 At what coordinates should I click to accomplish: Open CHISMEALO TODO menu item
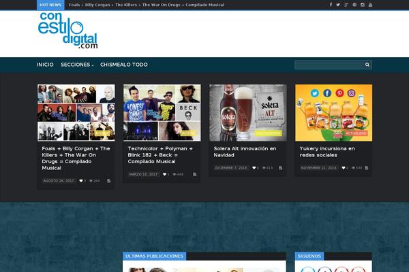coord(124,65)
